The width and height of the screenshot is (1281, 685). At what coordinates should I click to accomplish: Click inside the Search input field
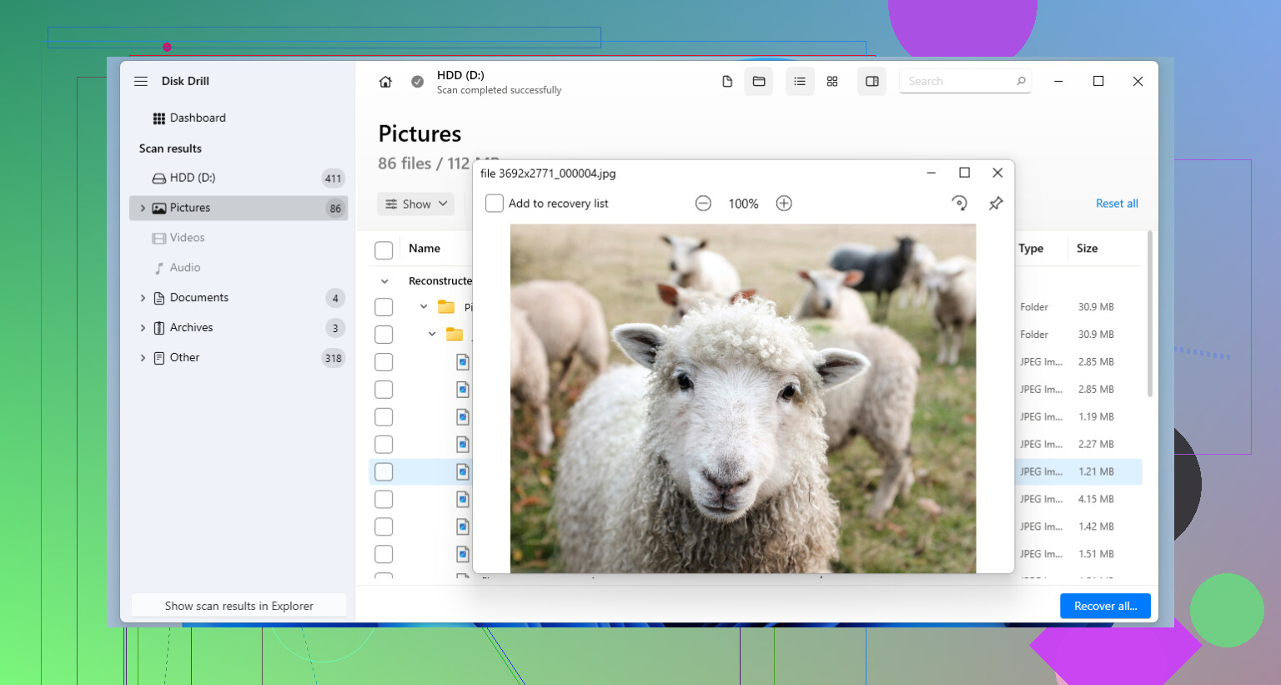[965, 81]
